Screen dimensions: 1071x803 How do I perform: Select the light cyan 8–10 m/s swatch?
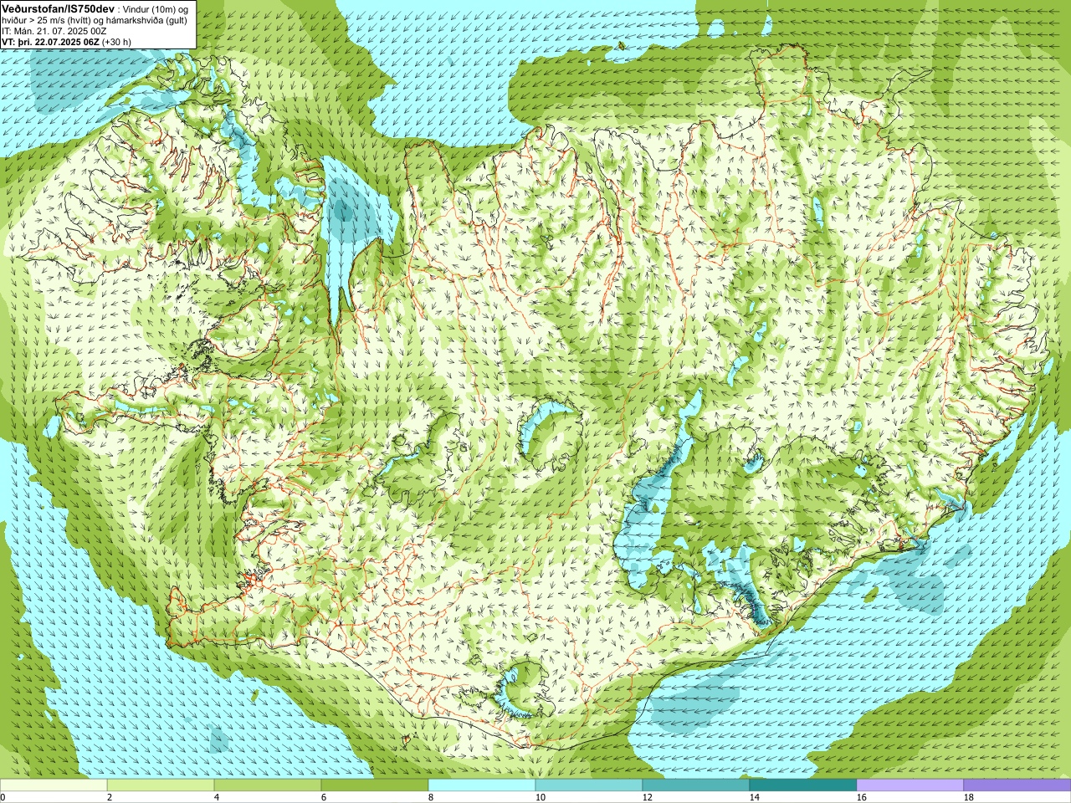tap(482, 785)
